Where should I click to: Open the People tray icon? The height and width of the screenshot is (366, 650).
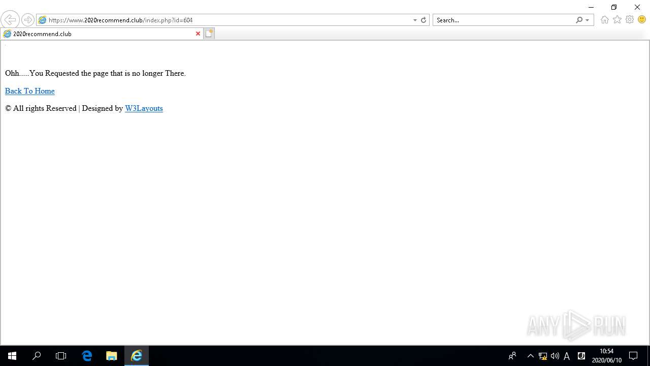512,356
